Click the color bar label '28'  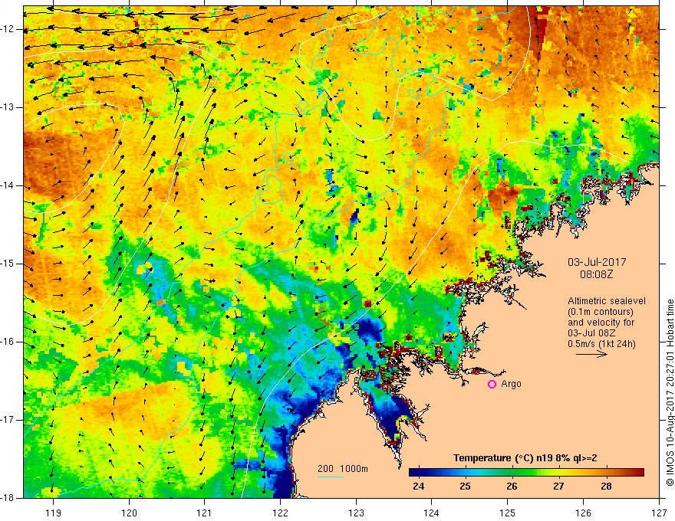point(606,487)
